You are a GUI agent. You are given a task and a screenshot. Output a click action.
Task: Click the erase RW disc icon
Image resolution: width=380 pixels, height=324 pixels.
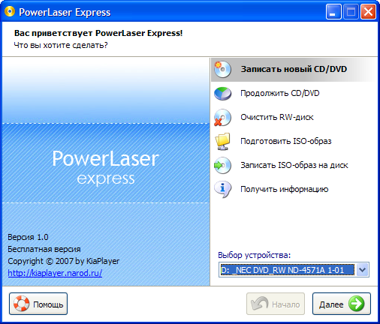[222, 117]
